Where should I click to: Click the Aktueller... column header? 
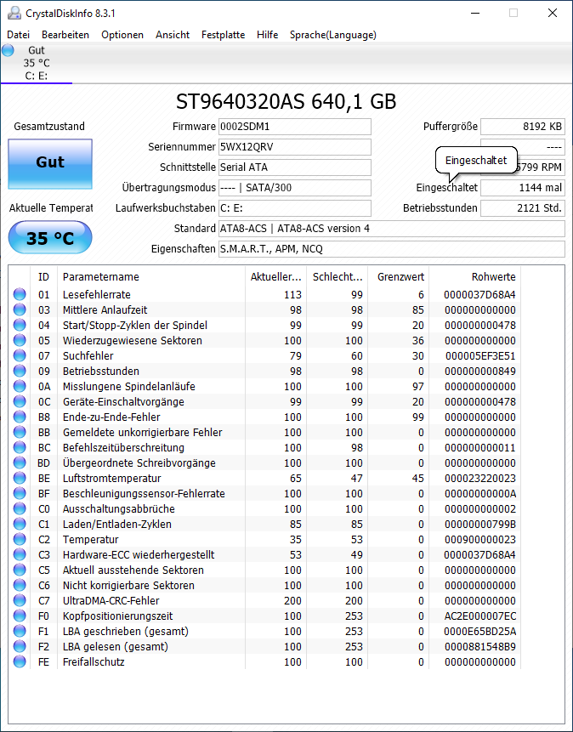(x=275, y=276)
